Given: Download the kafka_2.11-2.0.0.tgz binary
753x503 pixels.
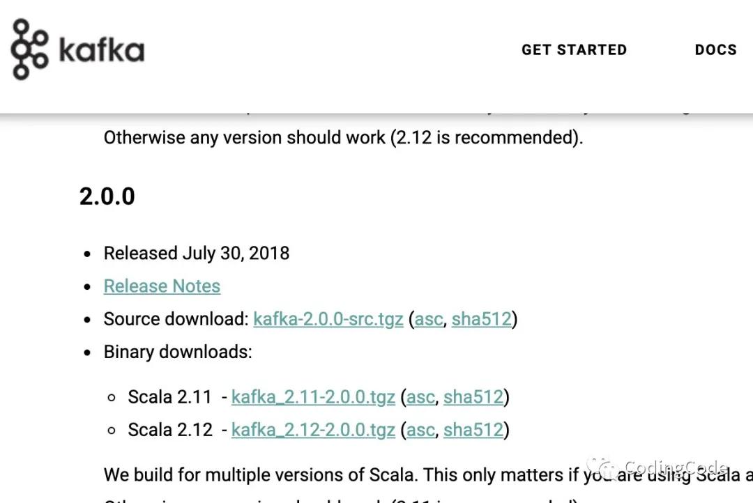Looking at the screenshot, I should pyautogui.click(x=313, y=396).
